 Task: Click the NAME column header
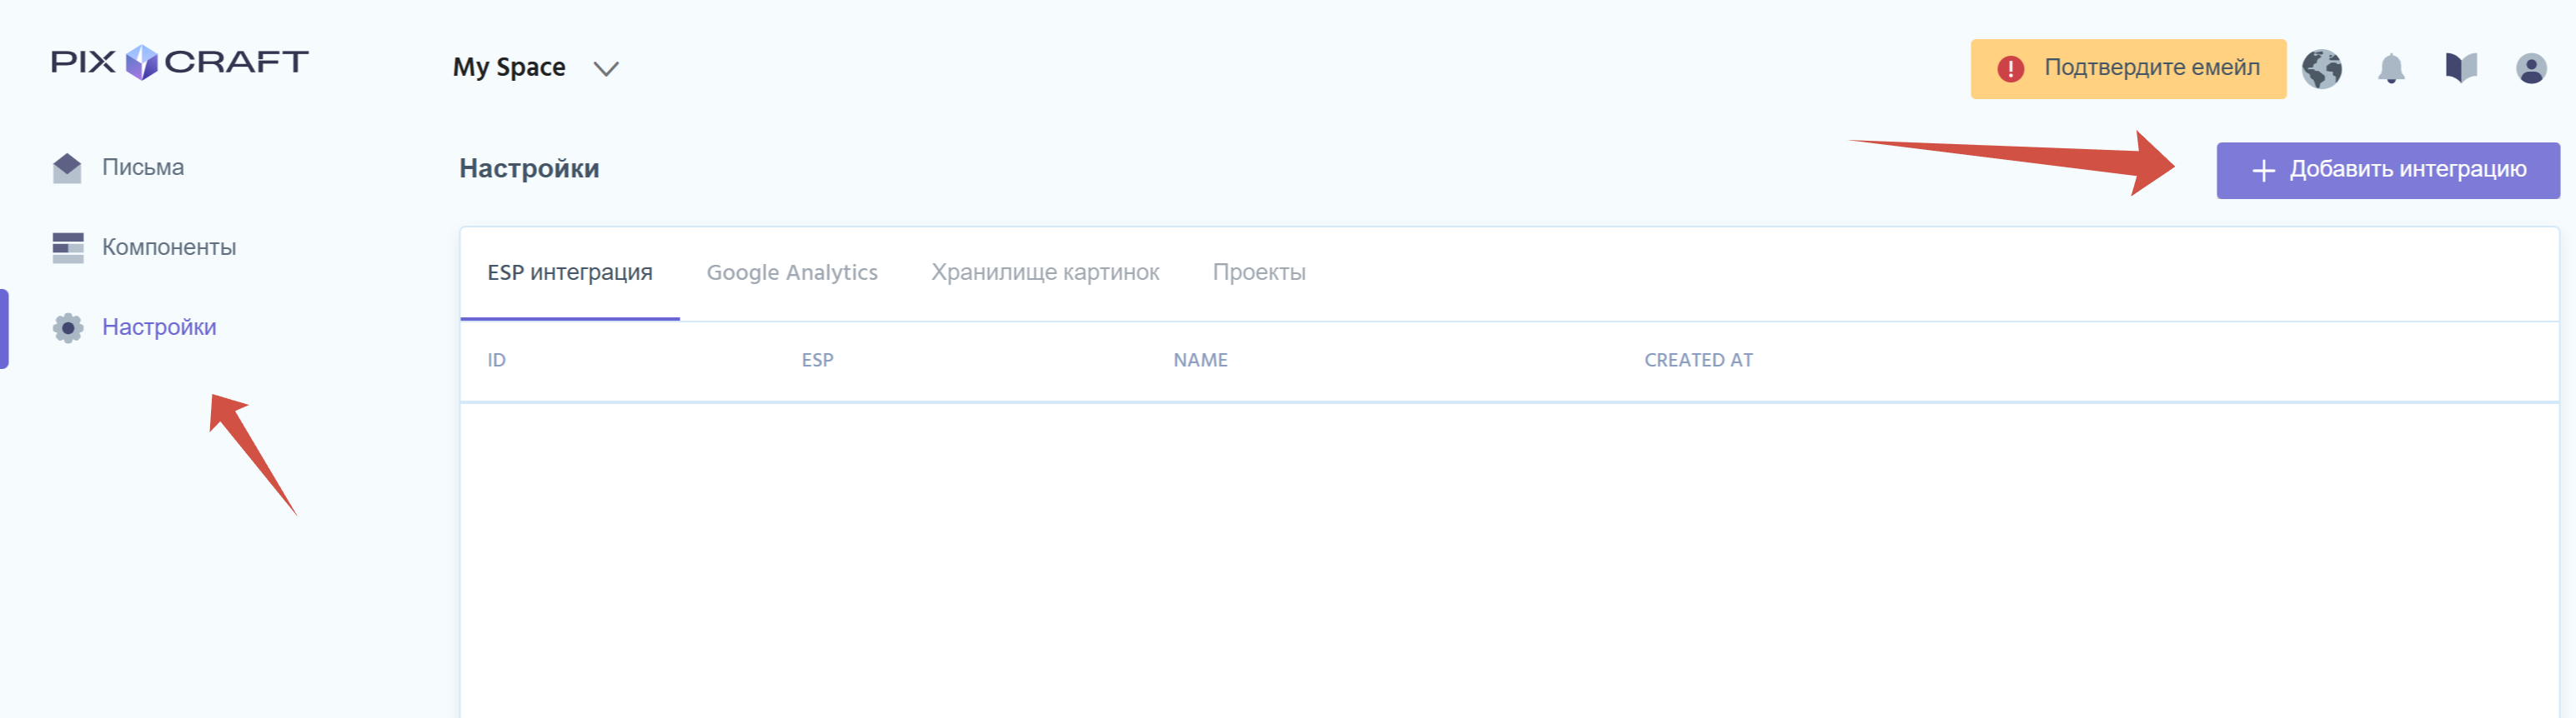tap(1200, 361)
